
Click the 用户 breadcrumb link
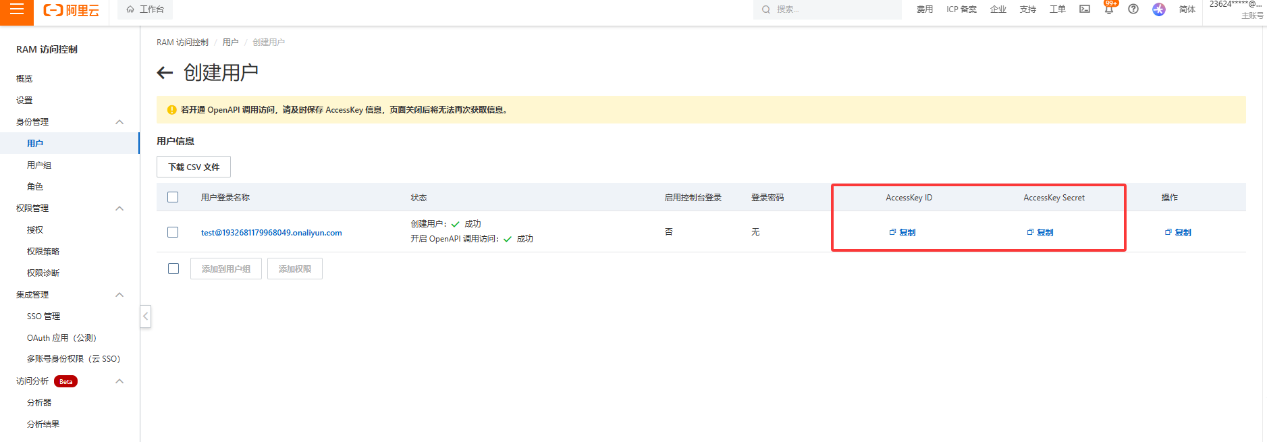click(230, 43)
